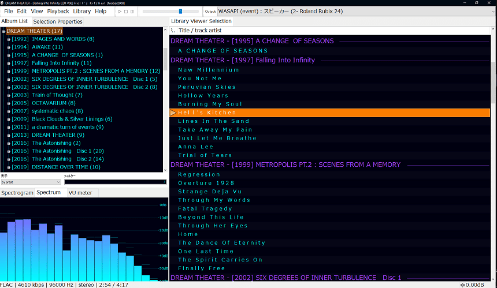Screen dimensions: 497x288
Task: Expand the [1999] METROPOLIS PT.2 album node
Action: 9,71
